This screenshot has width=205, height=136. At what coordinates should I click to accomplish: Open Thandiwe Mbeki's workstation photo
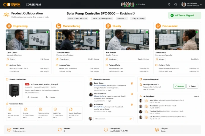point(78,40)
